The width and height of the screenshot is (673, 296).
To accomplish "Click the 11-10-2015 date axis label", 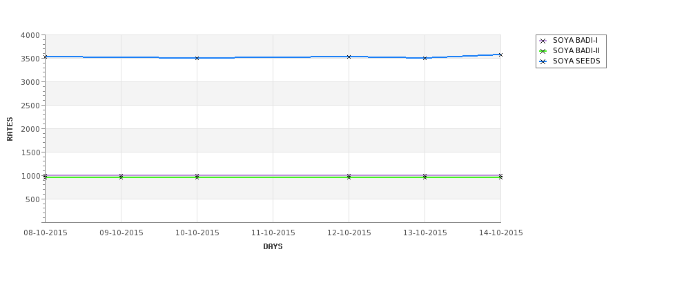I will [x=273, y=233].
